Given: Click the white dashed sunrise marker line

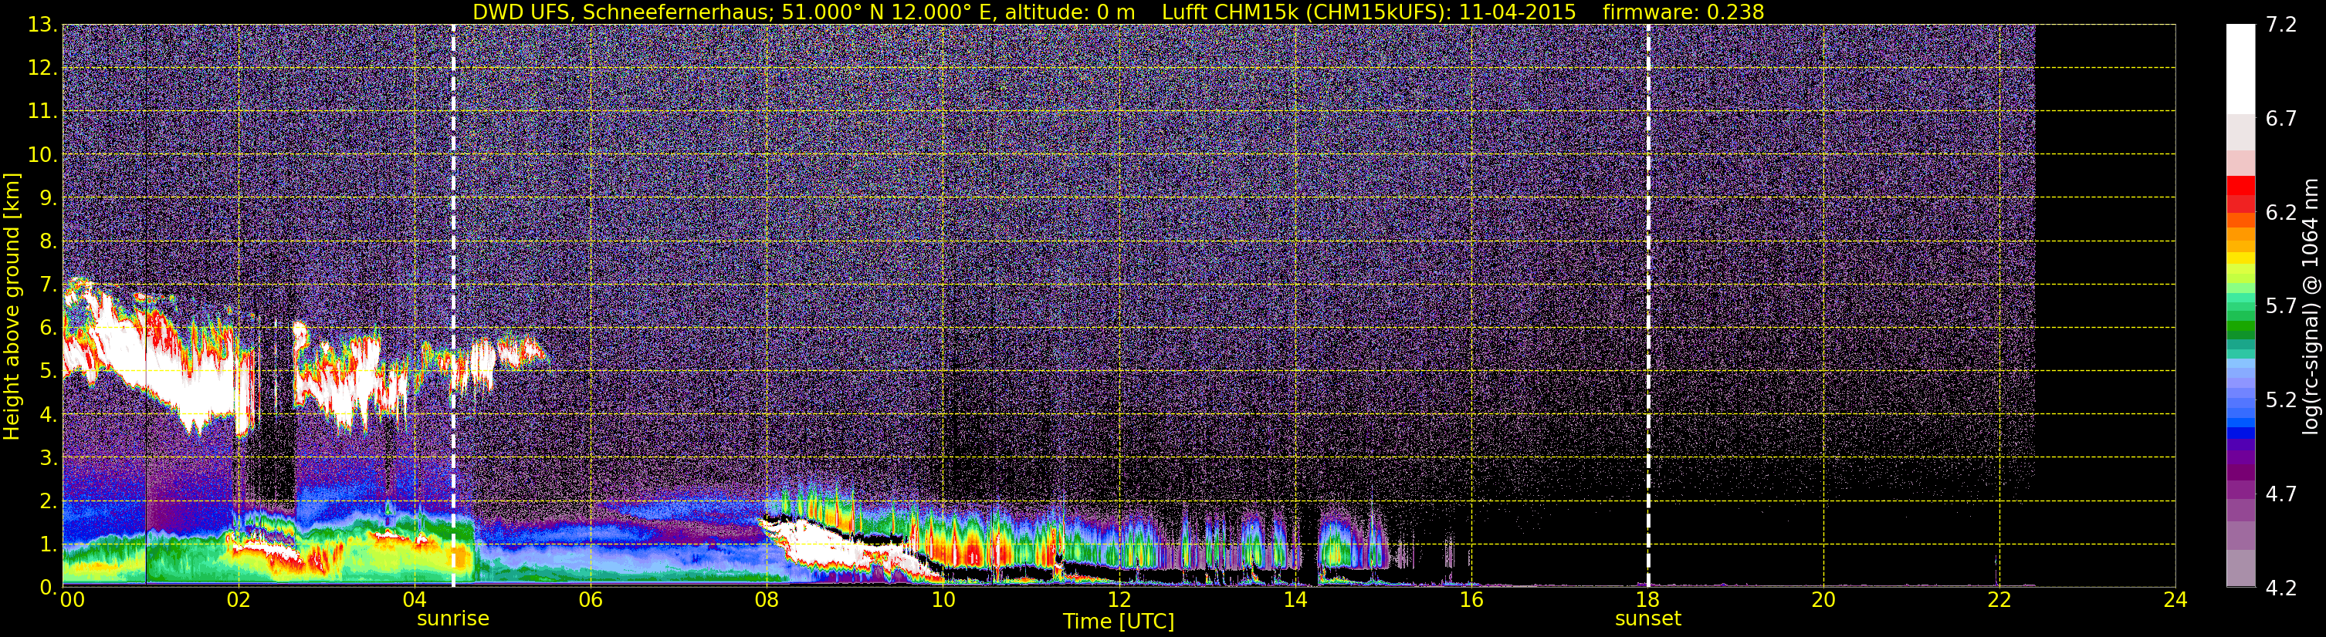Looking at the screenshot, I should coord(453,306).
